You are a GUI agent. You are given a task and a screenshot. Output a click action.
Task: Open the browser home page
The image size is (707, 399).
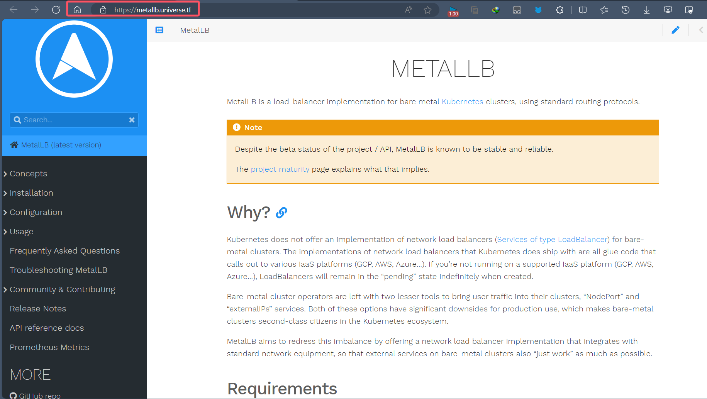click(77, 10)
